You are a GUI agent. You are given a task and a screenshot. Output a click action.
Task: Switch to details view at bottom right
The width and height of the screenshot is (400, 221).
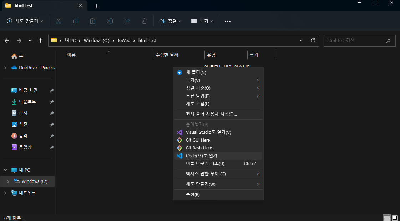pos(387,217)
